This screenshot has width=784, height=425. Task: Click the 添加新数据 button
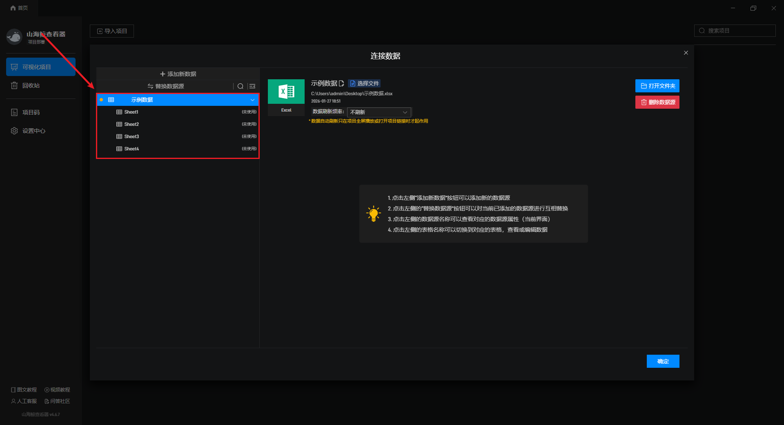pyautogui.click(x=178, y=74)
